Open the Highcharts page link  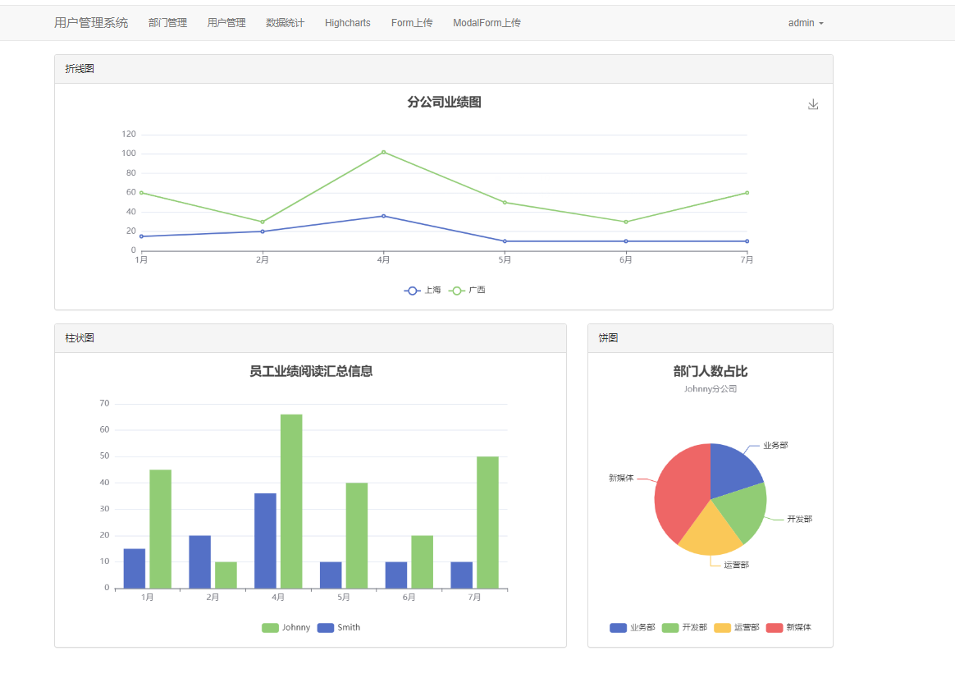coord(347,23)
